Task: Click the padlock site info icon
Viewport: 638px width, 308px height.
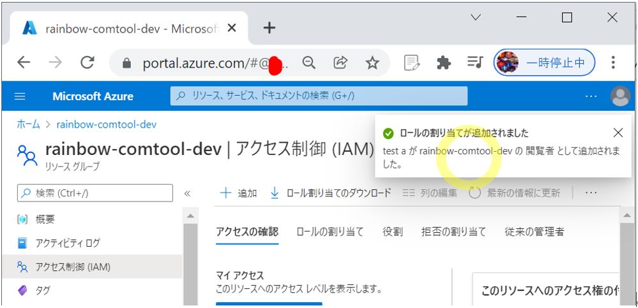Action: (x=127, y=63)
